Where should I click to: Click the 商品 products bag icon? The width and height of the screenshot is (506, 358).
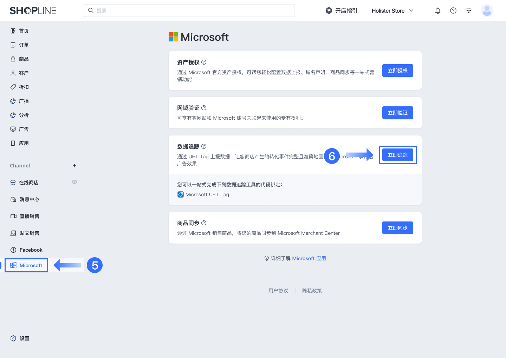(x=13, y=59)
